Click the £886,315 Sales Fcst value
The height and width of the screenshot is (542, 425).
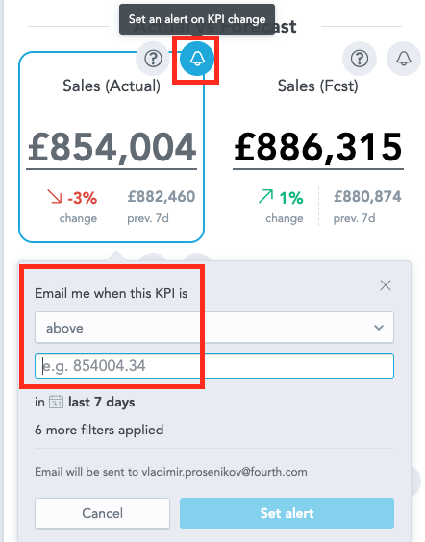pyautogui.click(x=318, y=148)
